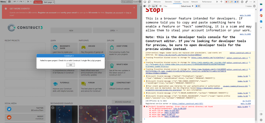Switch to the Performance tab in DevTools
The width and height of the screenshot is (265, 123).
pyautogui.click(x=207, y=2)
